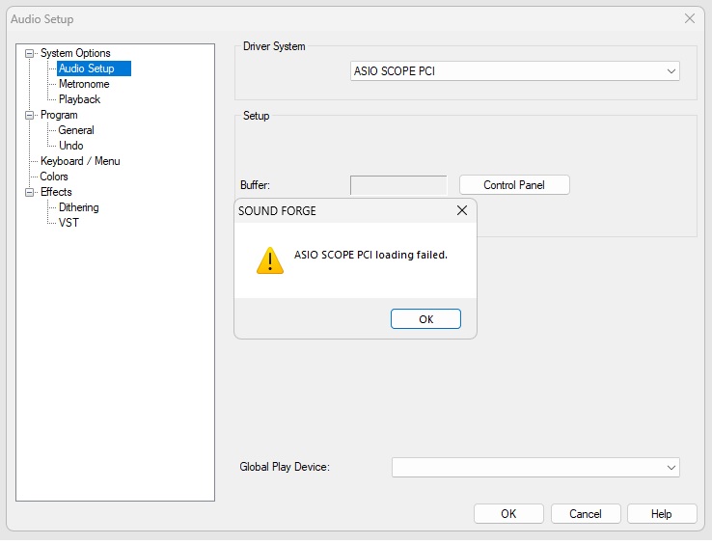Open Keyboard / Menu settings
This screenshot has width=712, height=544.
pos(80,161)
